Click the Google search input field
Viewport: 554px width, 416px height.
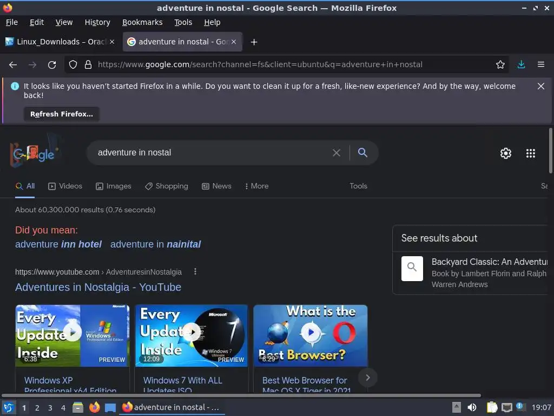212,153
